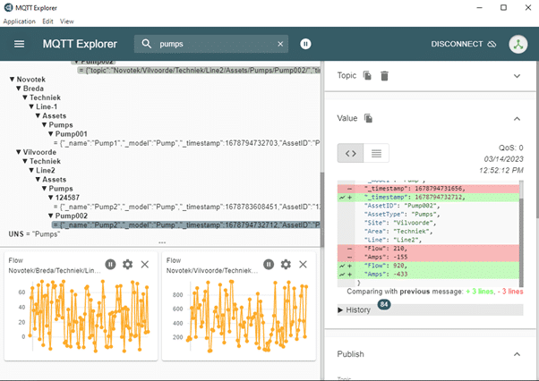Open the Application menu
This screenshot has width=539, height=381.
coord(19,21)
